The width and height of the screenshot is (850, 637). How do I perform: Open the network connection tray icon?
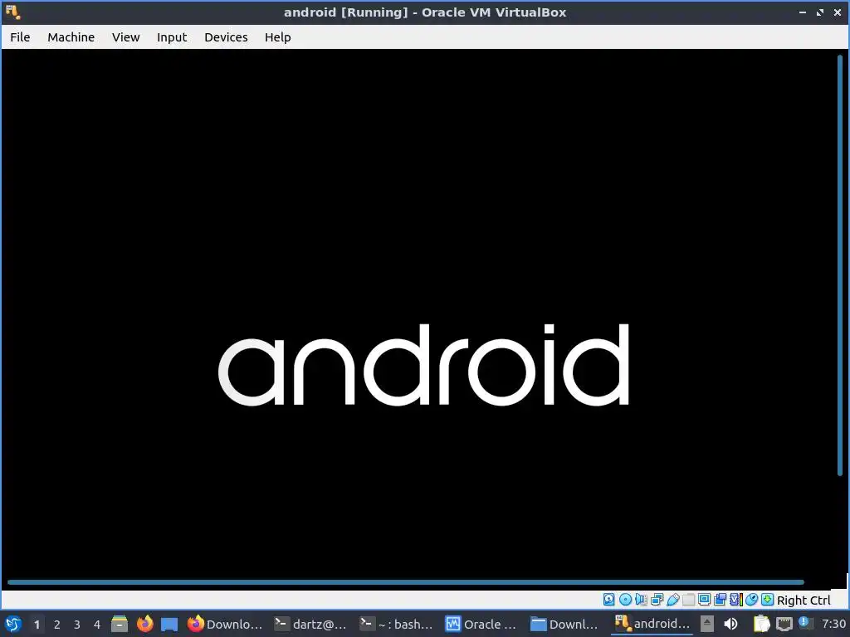tap(784, 625)
